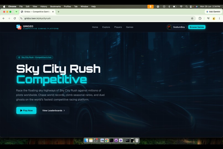Go forward to the next page
This screenshot has width=223, height=149.
(x=9, y=18)
